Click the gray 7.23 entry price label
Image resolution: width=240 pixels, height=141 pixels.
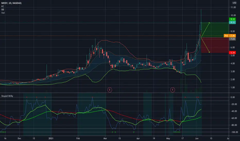[232, 39]
